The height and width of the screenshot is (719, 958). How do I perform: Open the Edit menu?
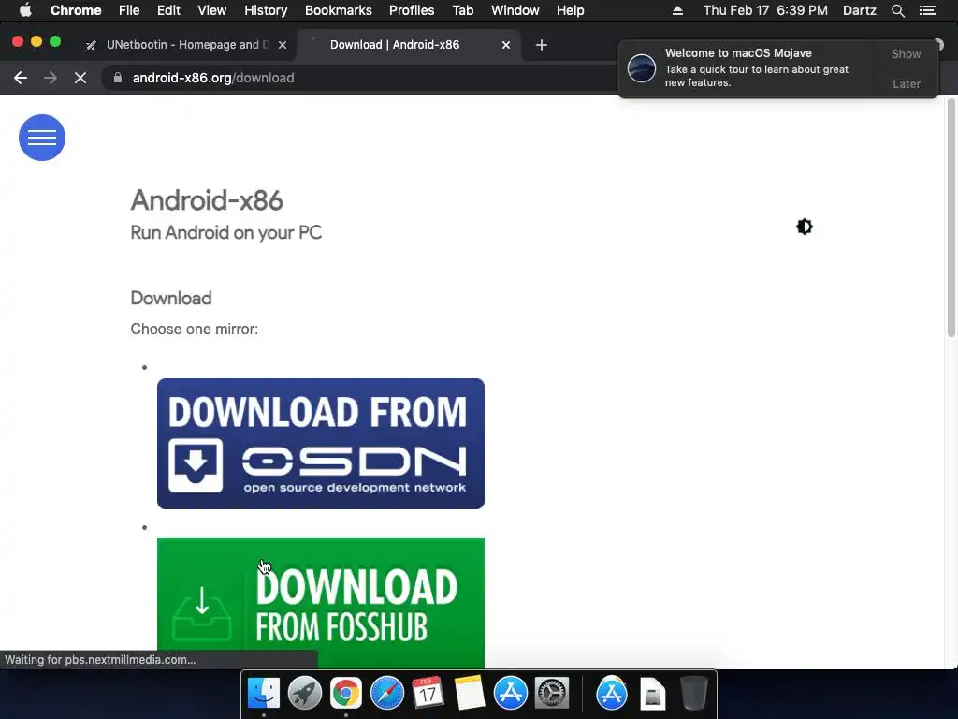[168, 10]
